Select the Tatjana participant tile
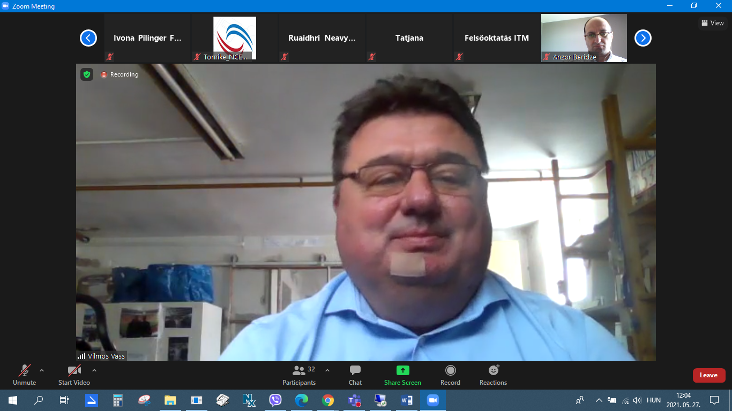Viewport: 732px width, 411px height. [409, 38]
